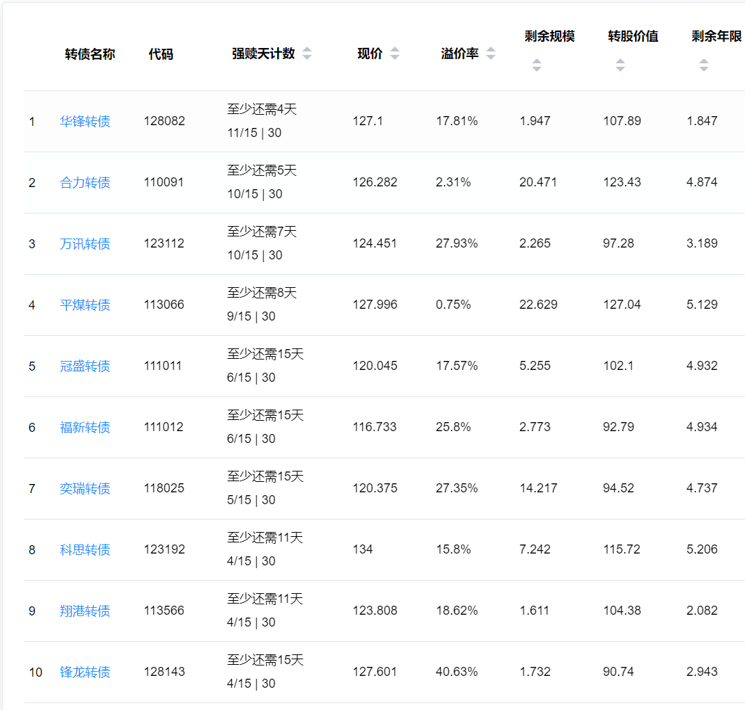Image resolution: width=745 pixels, height=710 pixels.
Task: Click the sort arrows beside 强赎天计数
Action: pos(307,54)
